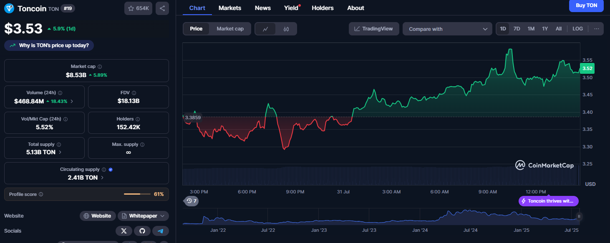Switch to the News tab
Screen dimensions: 610x243
[x=263, y=8]
